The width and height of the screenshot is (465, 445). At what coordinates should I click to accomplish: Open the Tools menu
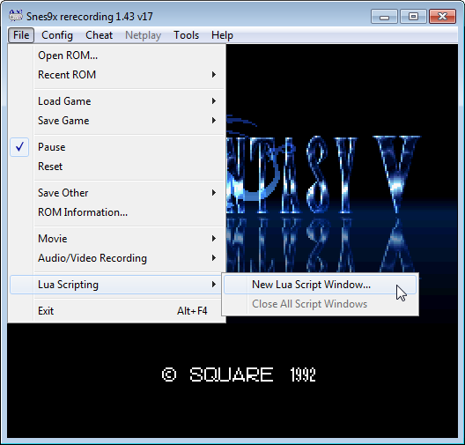click(186, 35)
